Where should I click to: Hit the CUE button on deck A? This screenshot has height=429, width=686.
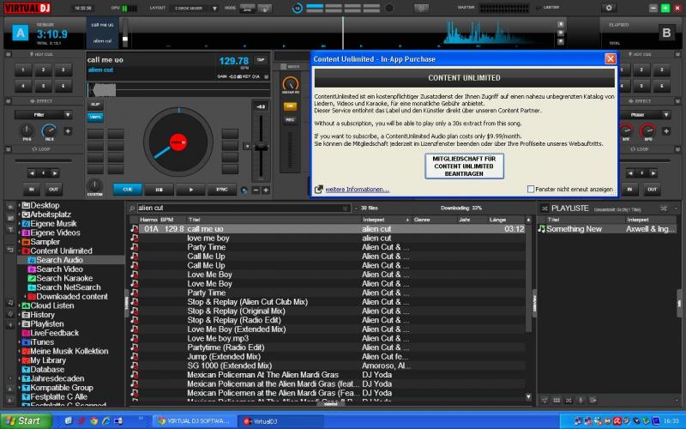point(127,190)
